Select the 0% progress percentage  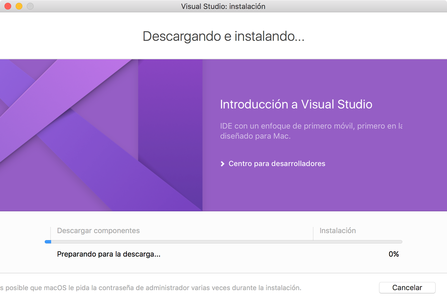pyautogui.click(x=394, y=254)
